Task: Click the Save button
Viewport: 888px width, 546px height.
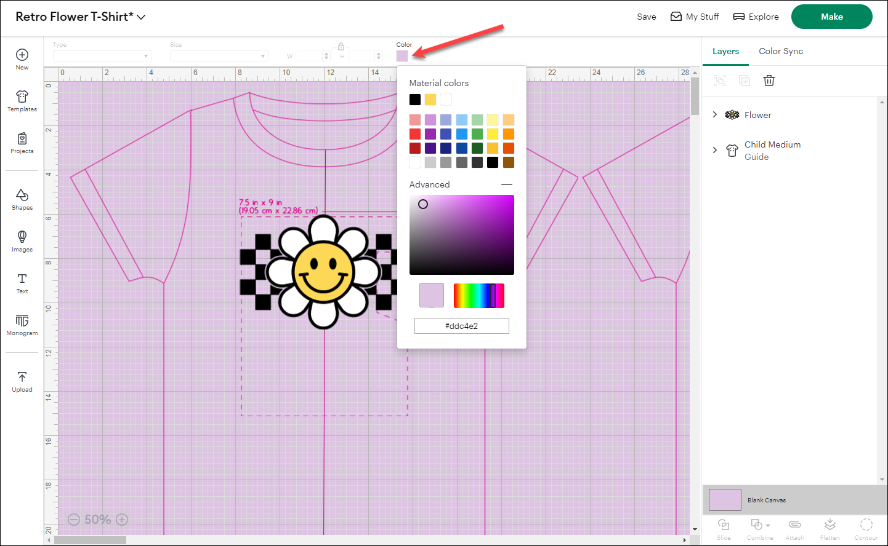Action: (x=647, y=17)
